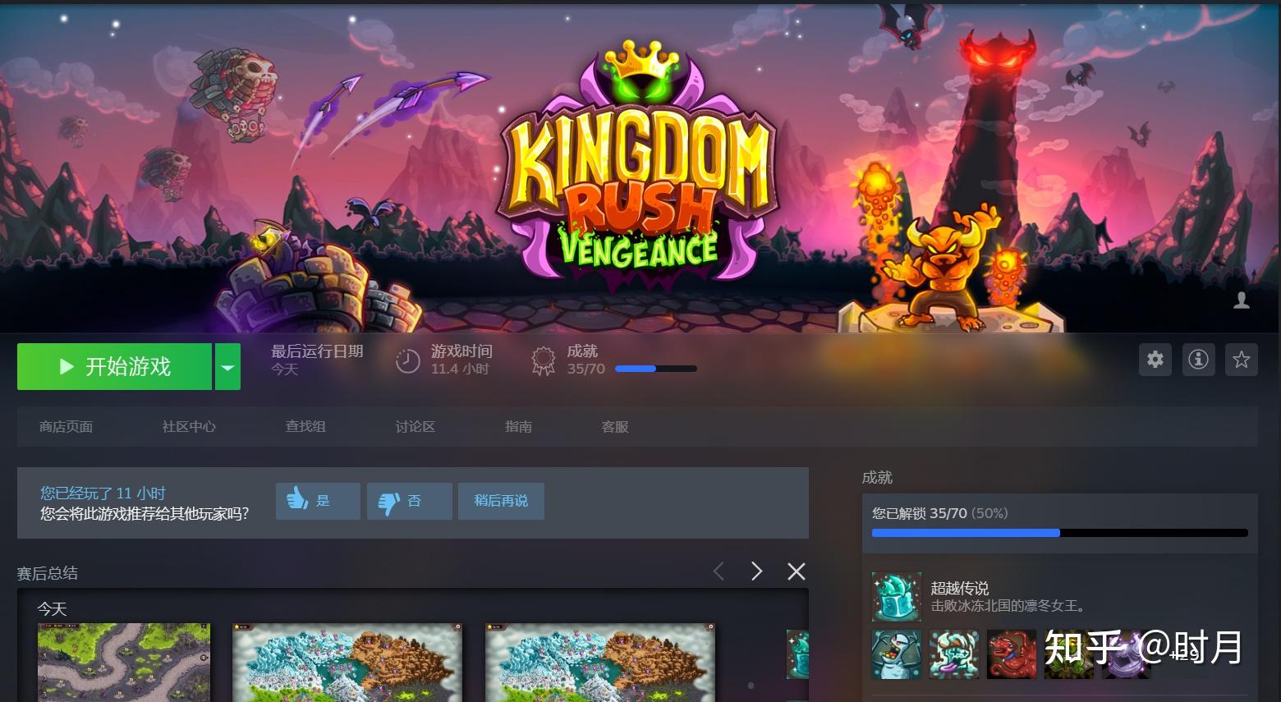The width and height of the screenshot is (1281, 702).
Task: Click the 否 thumbs-down button
Action: pos(410,501)
